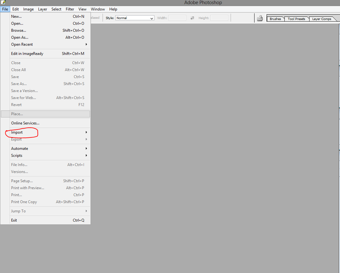Choose Open As... menu entry
340x273 pixels.
[45, 37]
